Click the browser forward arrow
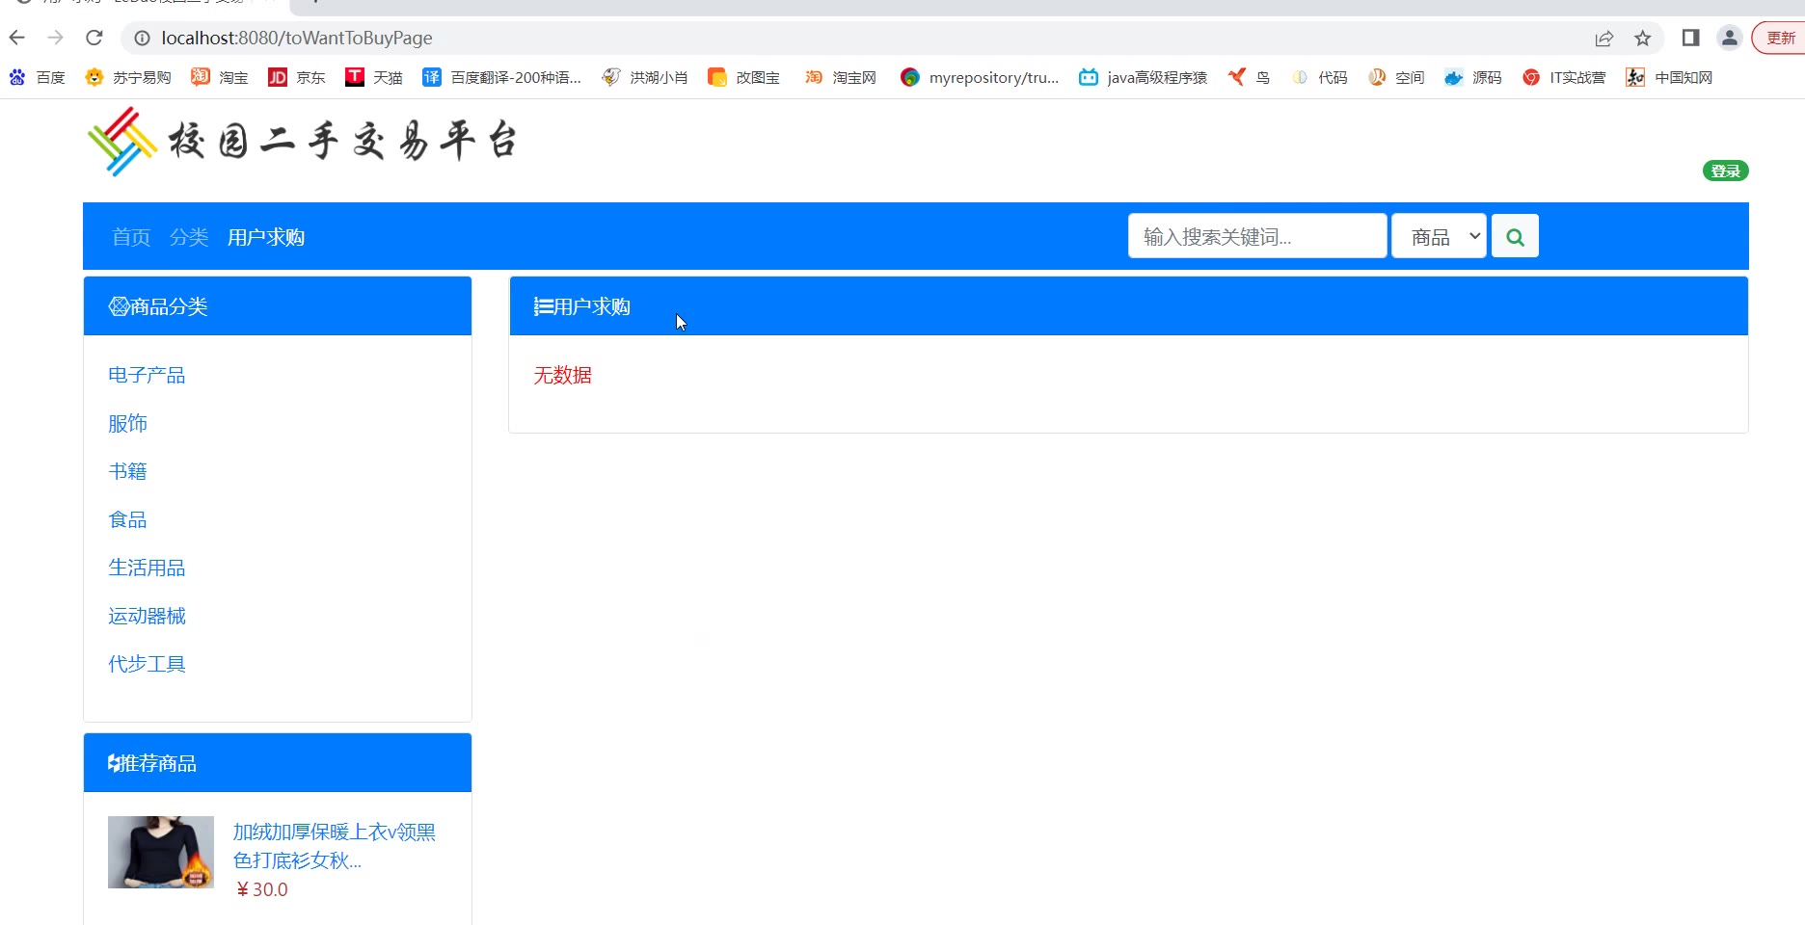 click(x=55, y=38)
